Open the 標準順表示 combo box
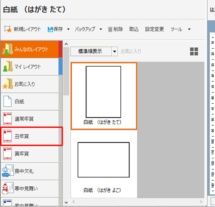Image resolution: width=215 pixels, height=207 pixels. 94,51
